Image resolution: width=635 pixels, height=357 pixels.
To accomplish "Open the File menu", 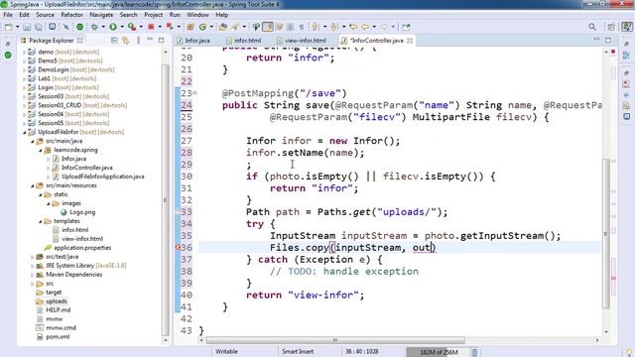I will coord(8,15).
